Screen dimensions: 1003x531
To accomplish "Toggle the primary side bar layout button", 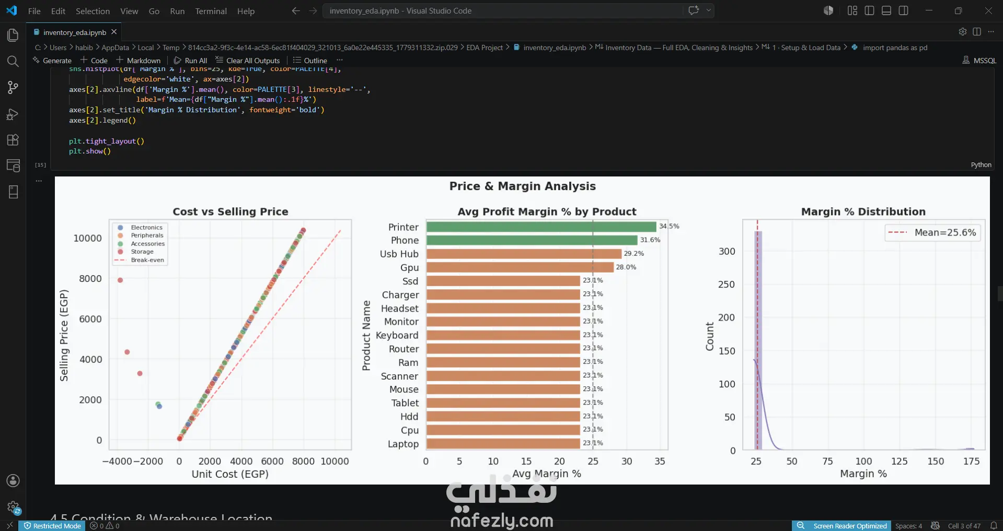I will 870,10.
